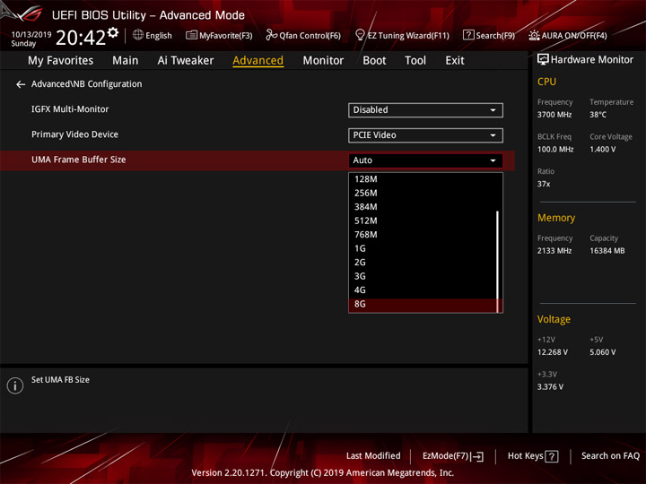Open the Ai Tweaker tab

(x=186, y=61)
